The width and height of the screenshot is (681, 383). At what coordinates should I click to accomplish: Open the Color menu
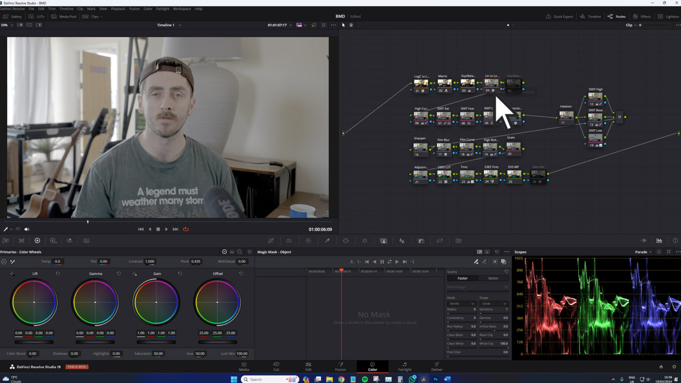pyautogui.click(x=148, y=8)
